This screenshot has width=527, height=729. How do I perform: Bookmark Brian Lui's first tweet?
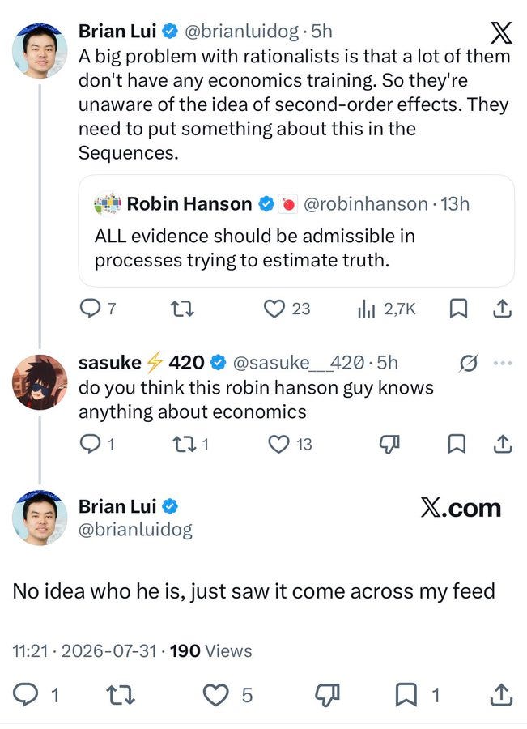coord(458,309)
